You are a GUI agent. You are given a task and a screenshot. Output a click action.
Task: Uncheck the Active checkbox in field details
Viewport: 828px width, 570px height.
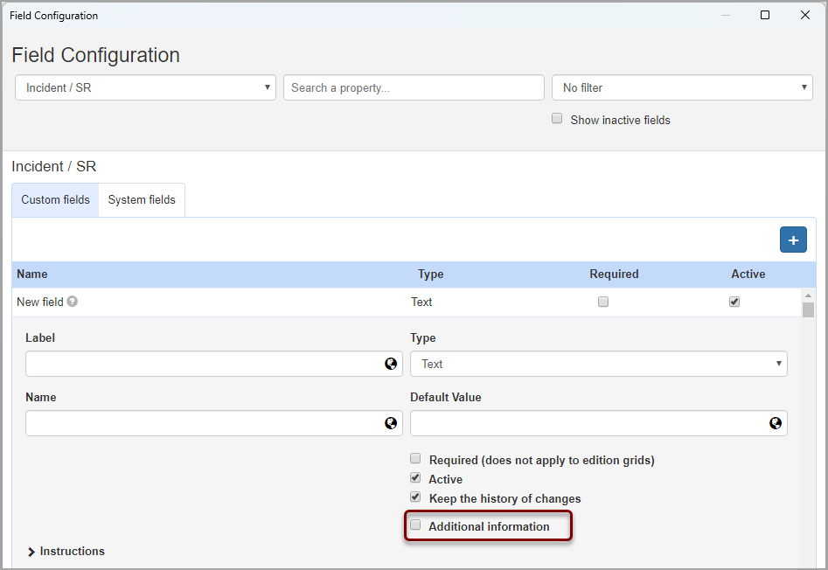416,478
